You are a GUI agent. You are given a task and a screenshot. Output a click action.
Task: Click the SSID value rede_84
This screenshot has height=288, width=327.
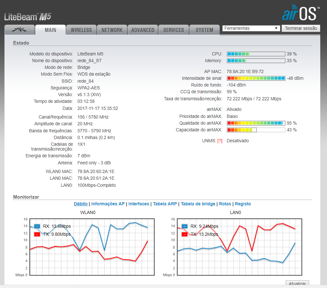click(x=85, y=81)
